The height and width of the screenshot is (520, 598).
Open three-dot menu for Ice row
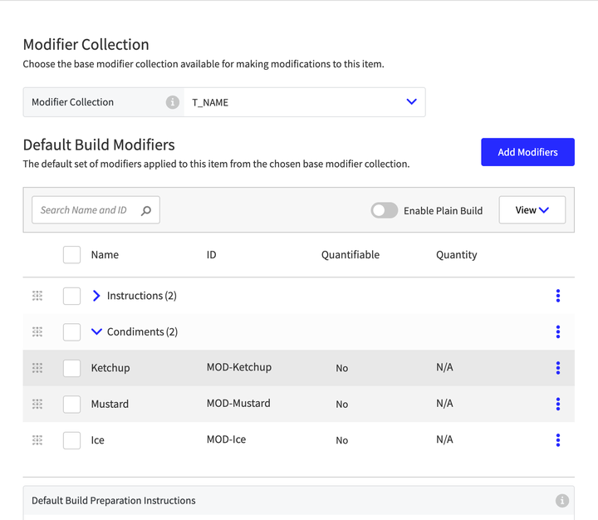[x=558, y=440]
